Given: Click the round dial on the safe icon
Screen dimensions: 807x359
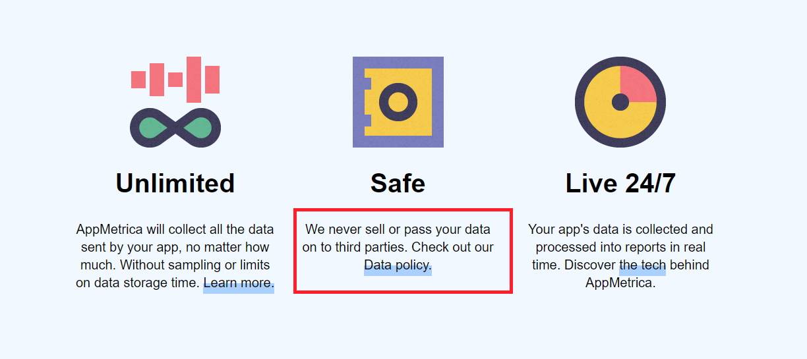Looking at the screenshot, I should click(398, 102).
